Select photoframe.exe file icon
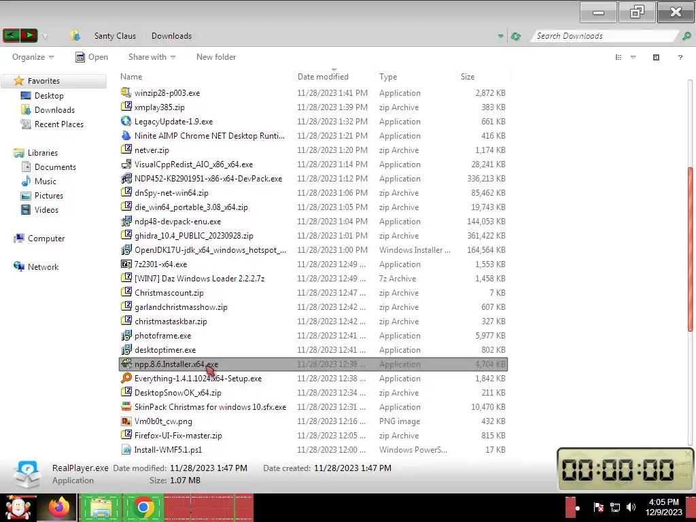Viewport: 696px width, 522px height. point(126,335)
